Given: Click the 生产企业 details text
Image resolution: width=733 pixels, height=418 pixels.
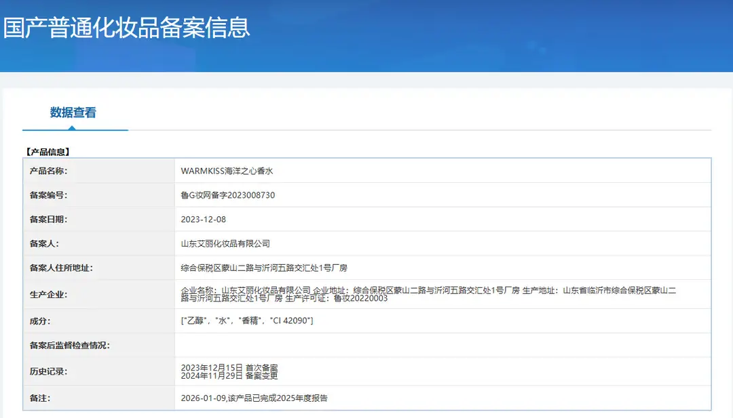Looking at the screenshot, I should tap(428, 294).
